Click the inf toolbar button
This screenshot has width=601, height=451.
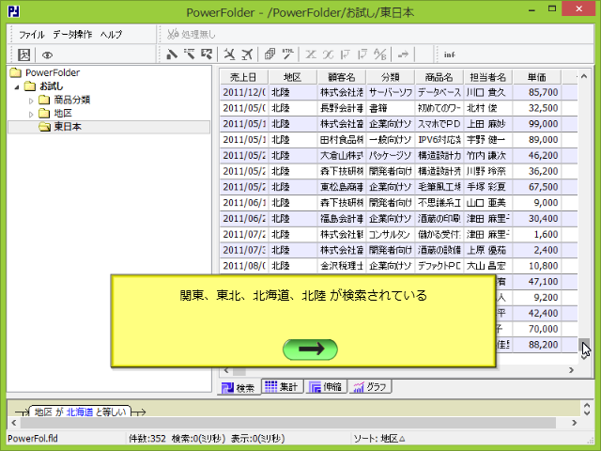click(449, 54)
